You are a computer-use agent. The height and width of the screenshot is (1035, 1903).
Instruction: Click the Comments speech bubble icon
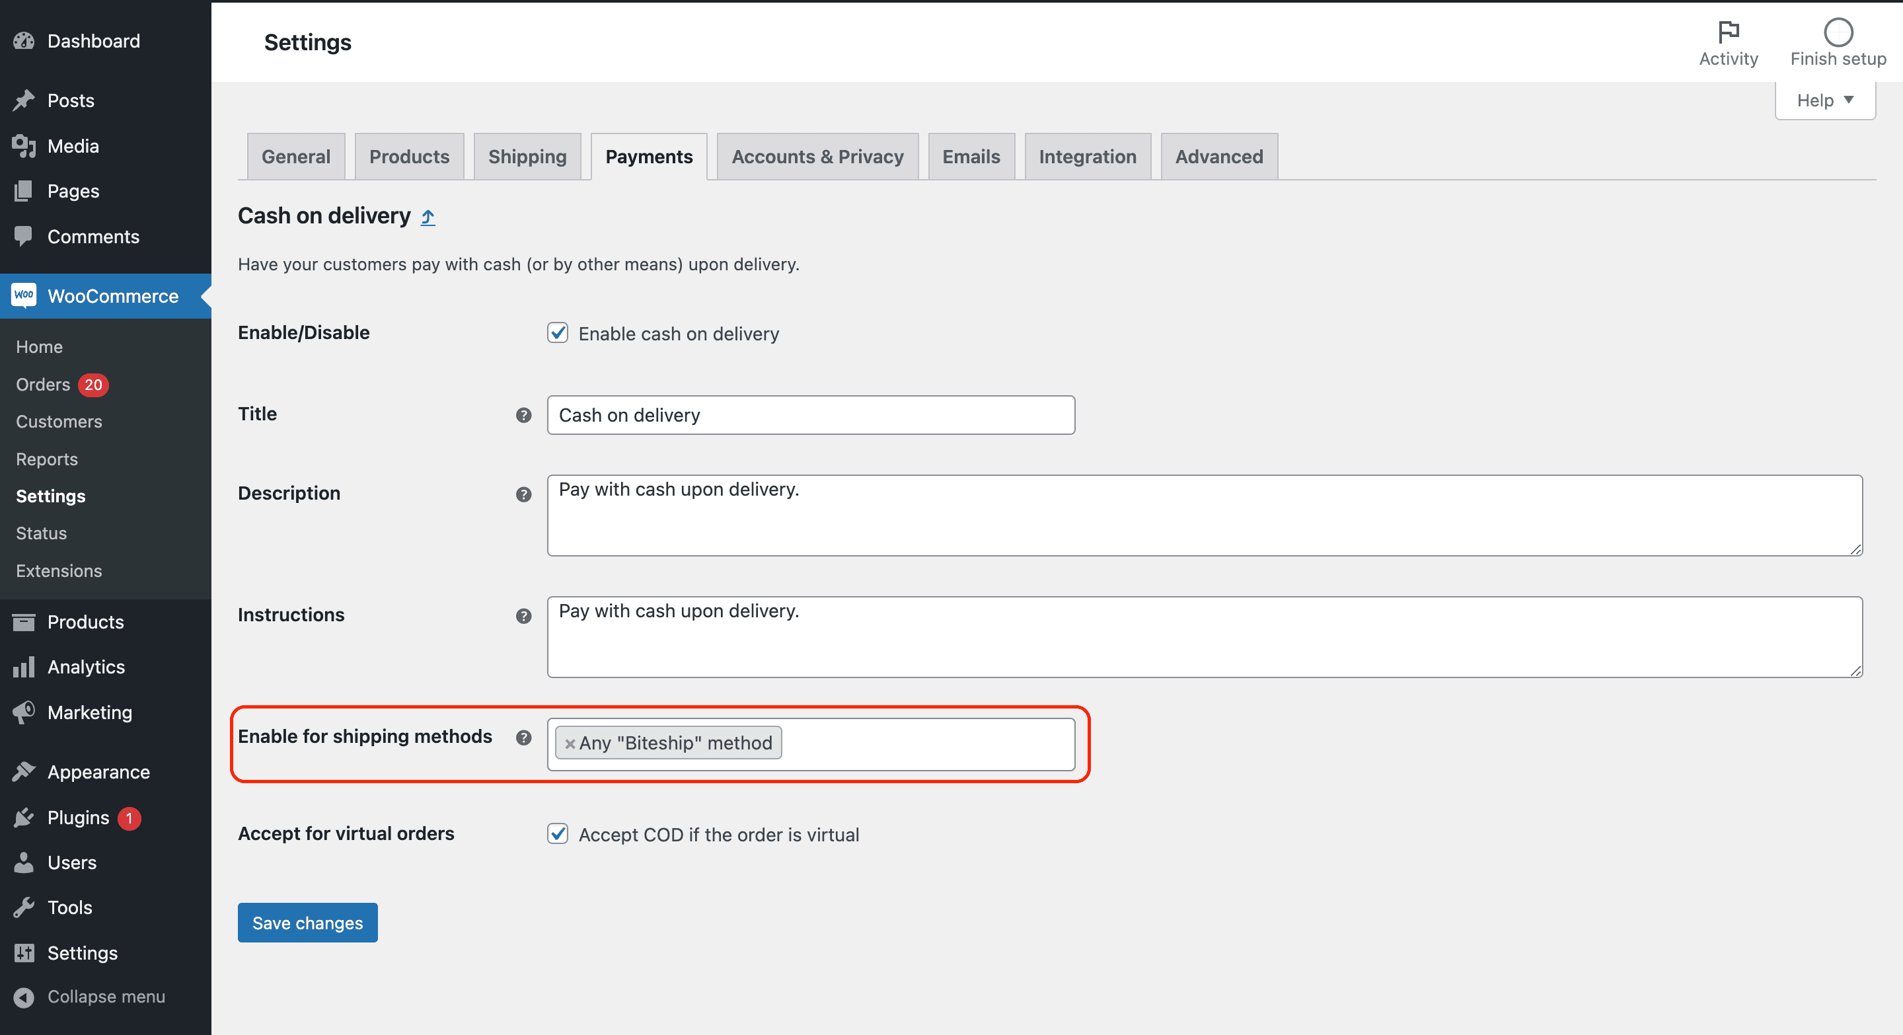24,237
